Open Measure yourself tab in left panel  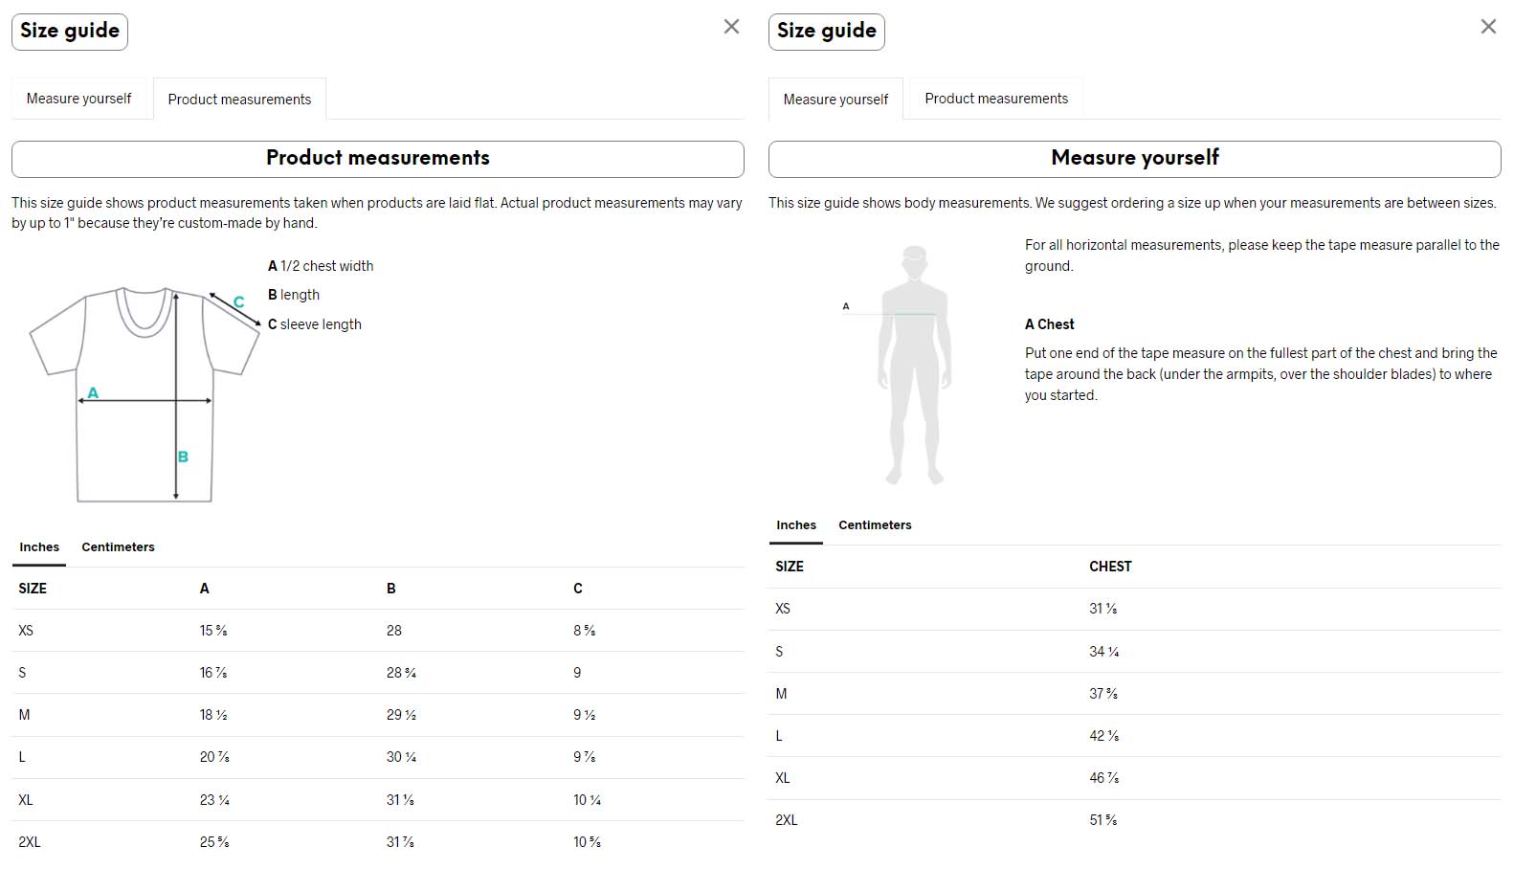coord(79,99)
